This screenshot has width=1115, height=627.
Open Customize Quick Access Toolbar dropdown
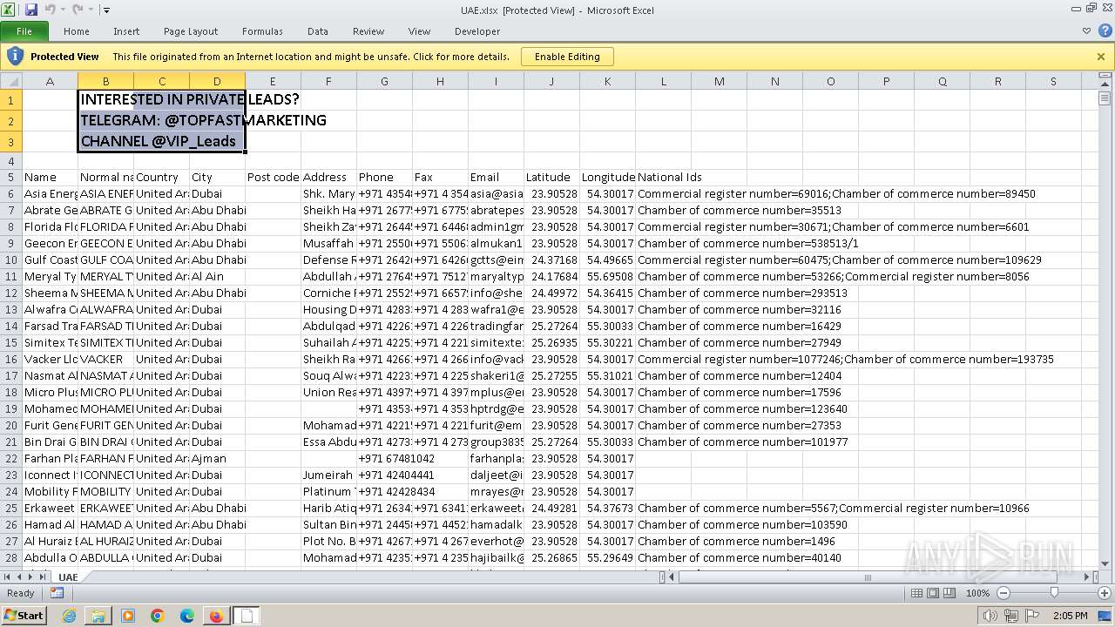click(x=106, y=10)
